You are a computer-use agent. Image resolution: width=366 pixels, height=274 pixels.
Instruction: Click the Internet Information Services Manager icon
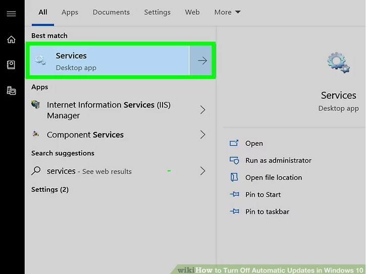36,105
